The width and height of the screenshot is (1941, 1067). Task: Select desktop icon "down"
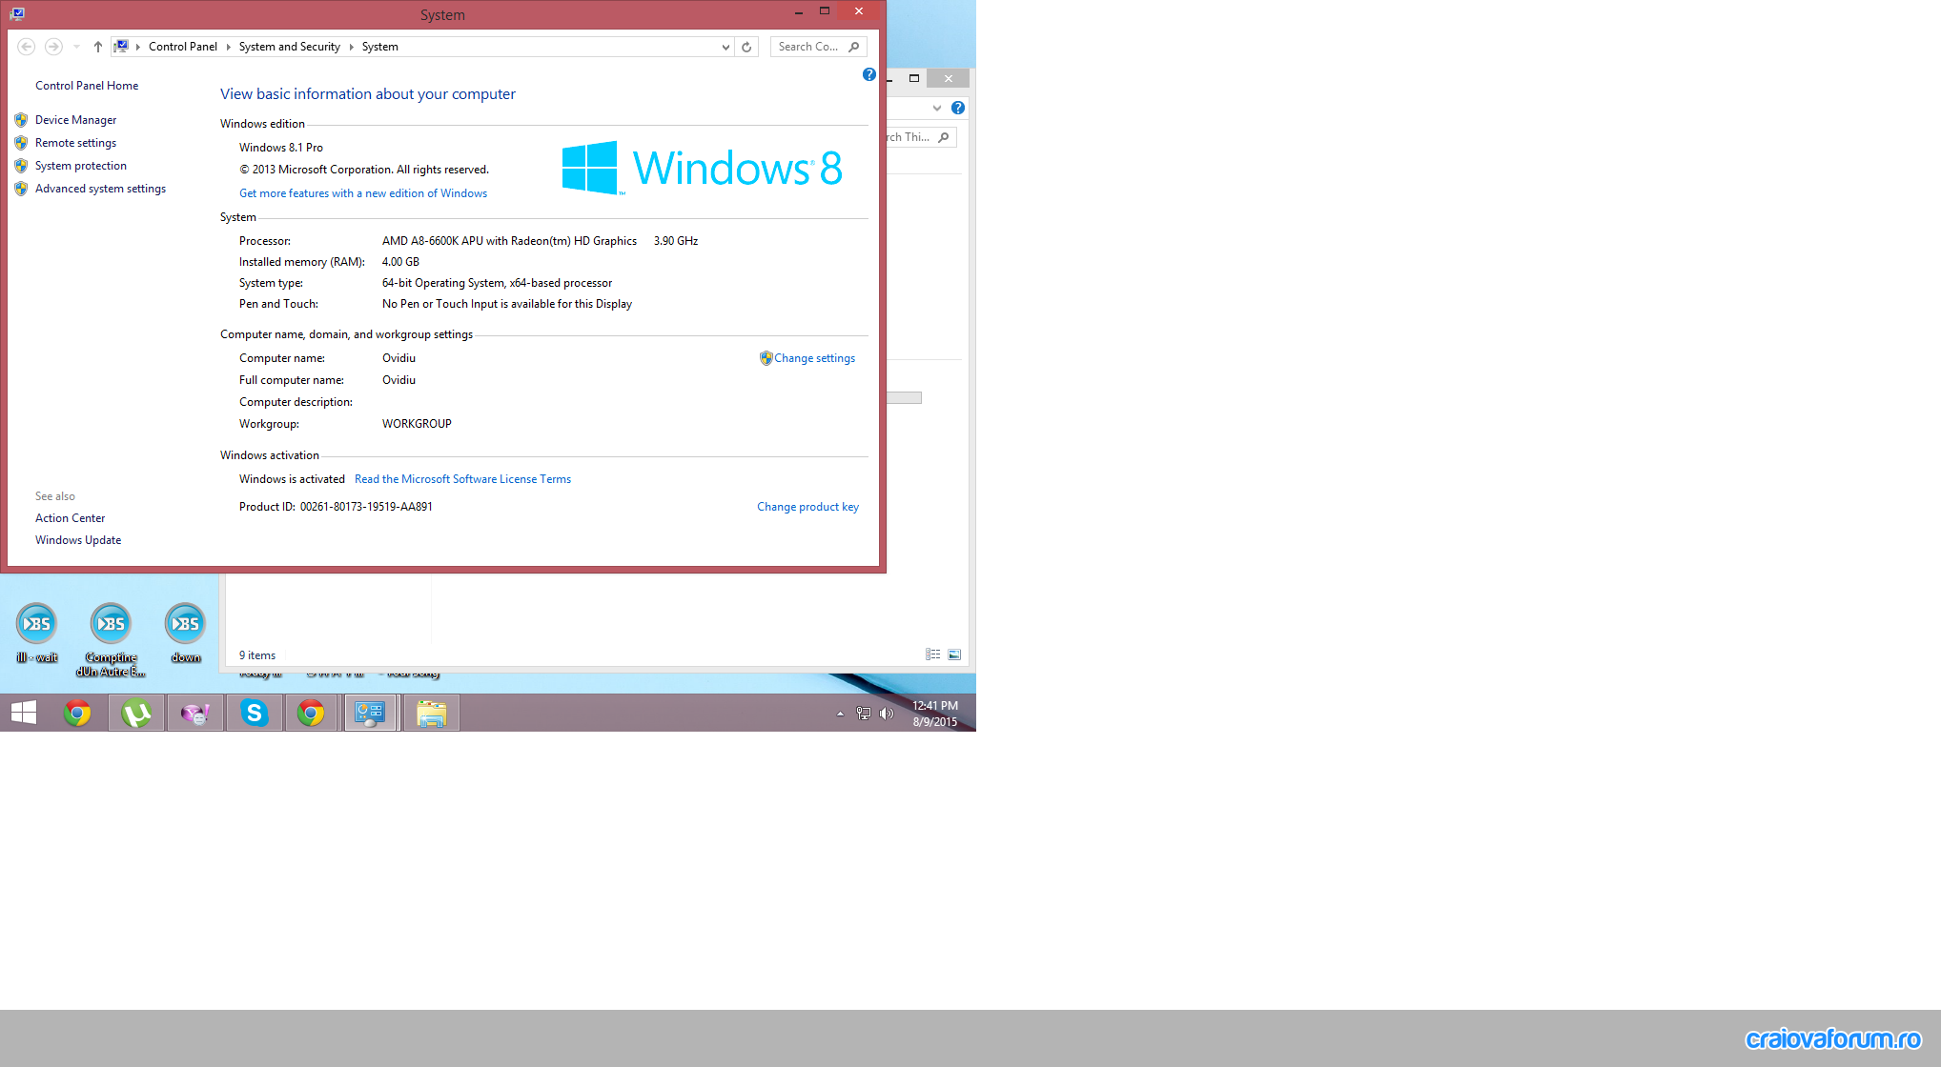tap(185, 634)
